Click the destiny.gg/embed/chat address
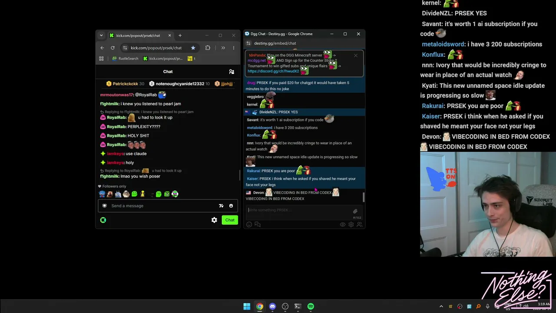The height and width of the screenshot is (313, 556). click(x=275, y=43)
